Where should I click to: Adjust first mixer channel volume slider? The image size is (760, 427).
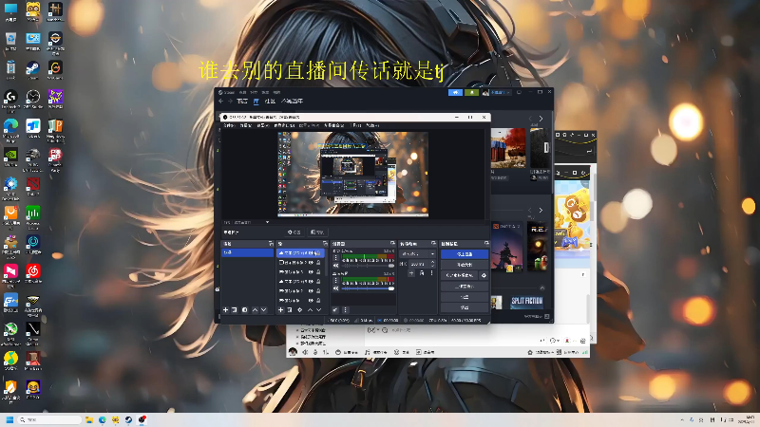[369, 266]
